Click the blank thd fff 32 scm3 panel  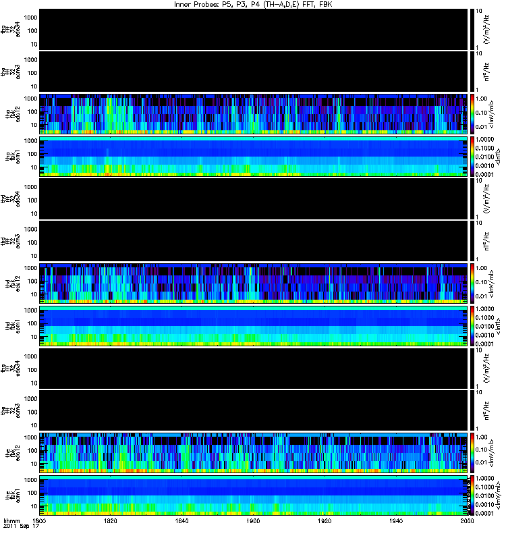coord(254,241)
